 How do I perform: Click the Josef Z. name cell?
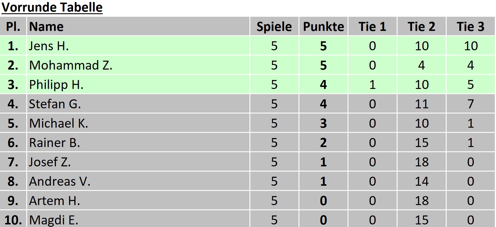[50, 162]
